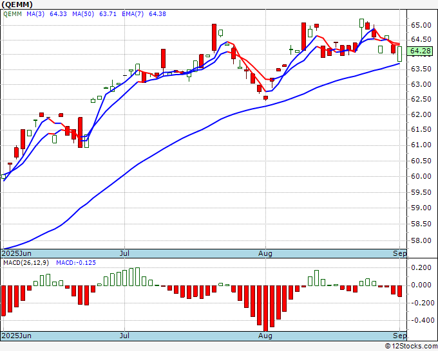Click the MA(3) legend label
Screen dimensions: 438x351
tap(35, 14)
